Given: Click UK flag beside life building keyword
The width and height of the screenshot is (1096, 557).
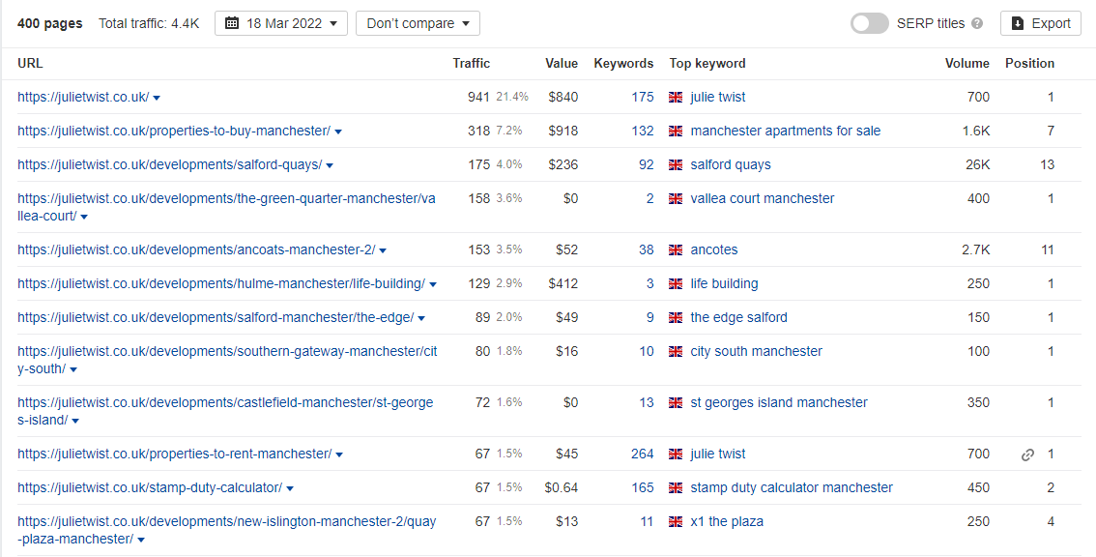Looking at the screenshot, I should pyautogui.click(x=676, y=284).
